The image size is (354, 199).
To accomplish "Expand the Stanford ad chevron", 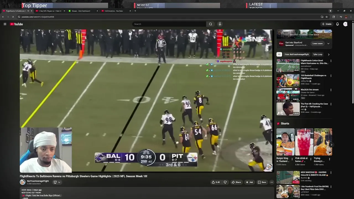I will pyautogui.click(x=328, y=43).
